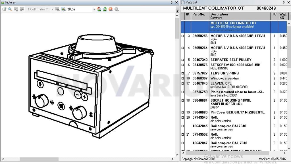Open the '1 Collimator O' picture dropdown
The image size is (291, 164).
[53, 9]
